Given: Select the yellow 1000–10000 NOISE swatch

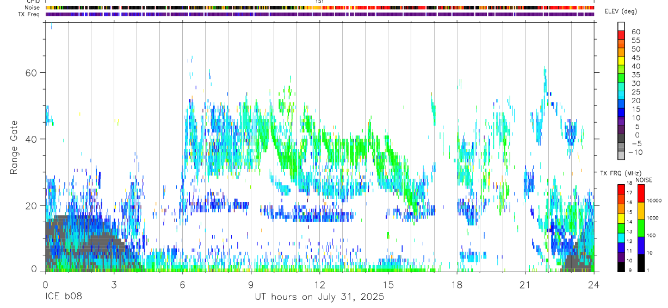Looking at the screenshot, I should coord(641,211).
